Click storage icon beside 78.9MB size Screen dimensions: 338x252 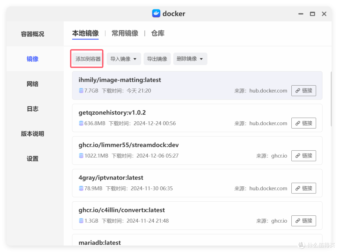pos(81,189)
